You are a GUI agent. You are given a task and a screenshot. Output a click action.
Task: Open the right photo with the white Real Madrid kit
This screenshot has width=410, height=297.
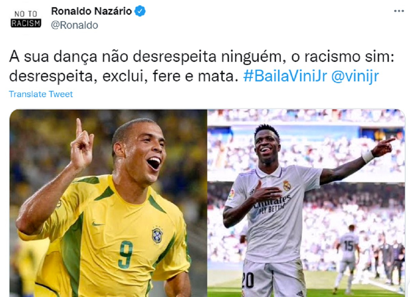click(306, 203)
